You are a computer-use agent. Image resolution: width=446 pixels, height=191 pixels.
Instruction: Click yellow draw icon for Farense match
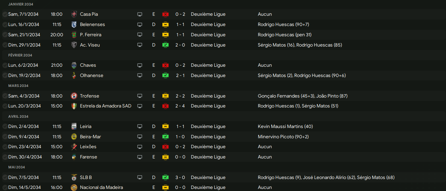pyautogui.click(x=165, y=157)
